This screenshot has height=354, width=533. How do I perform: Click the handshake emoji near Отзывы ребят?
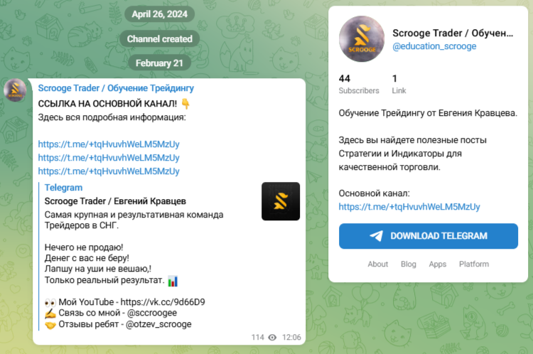pyautogui.click(x=50, y=325)
